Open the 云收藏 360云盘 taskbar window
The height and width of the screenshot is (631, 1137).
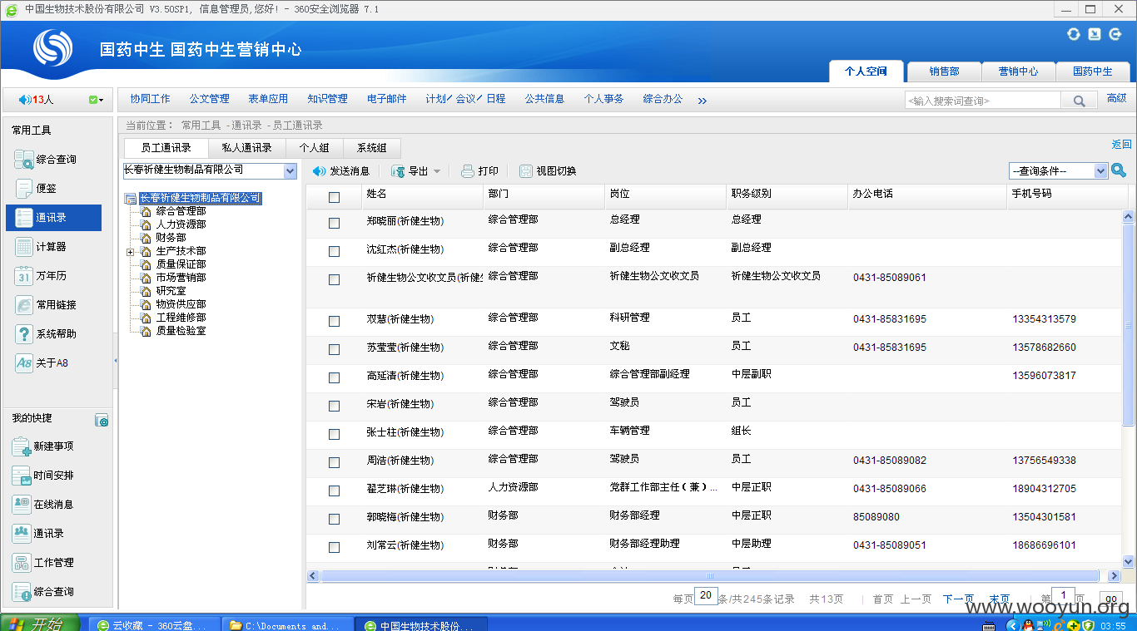(155, 625)
